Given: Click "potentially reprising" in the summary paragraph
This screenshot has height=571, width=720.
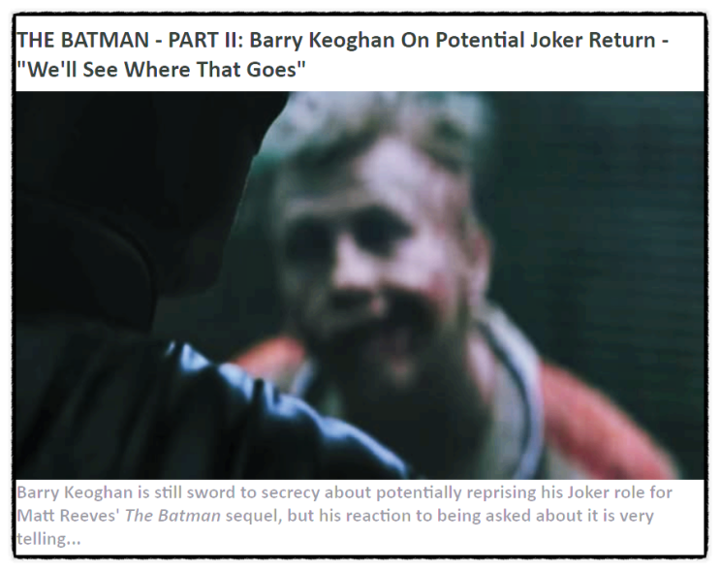Looking at the screenshot, I should click(456, 492).
